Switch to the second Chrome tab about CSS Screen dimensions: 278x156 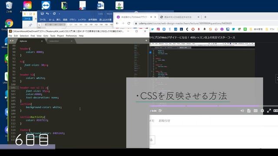[178, 17]
